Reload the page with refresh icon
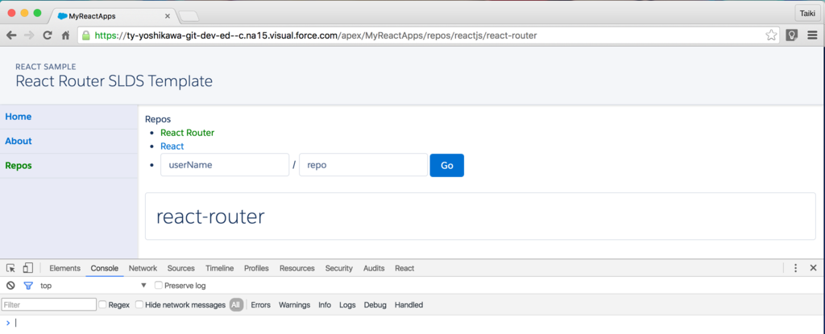Screen dimensions: 825x334 click(x=48, y=35)
